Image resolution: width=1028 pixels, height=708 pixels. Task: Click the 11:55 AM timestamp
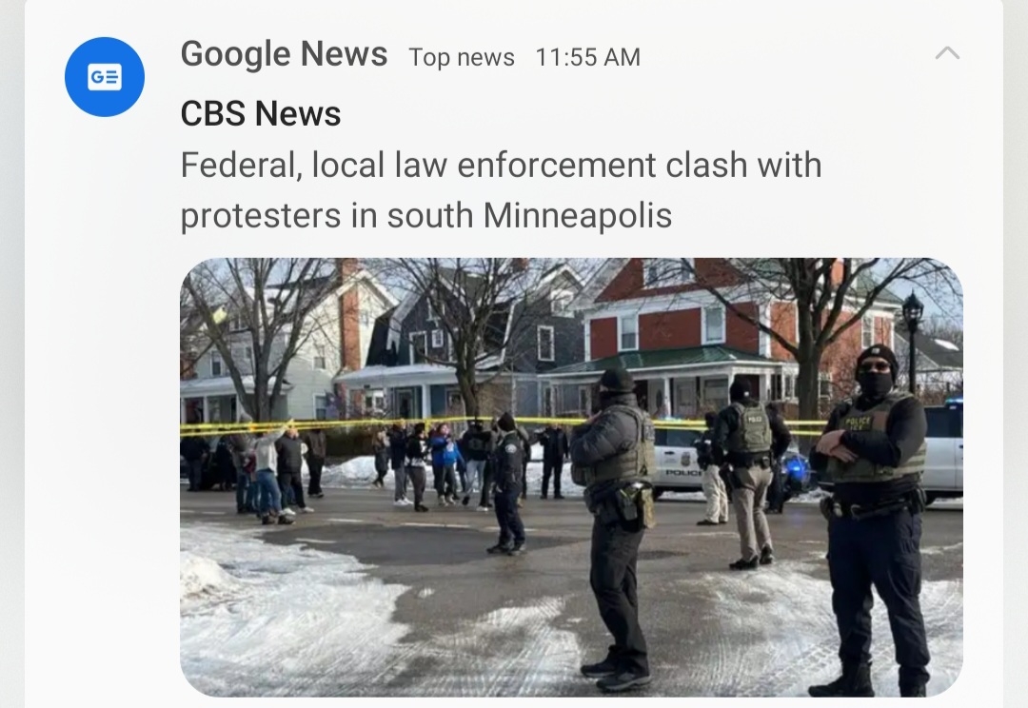[x=587, y=58]
